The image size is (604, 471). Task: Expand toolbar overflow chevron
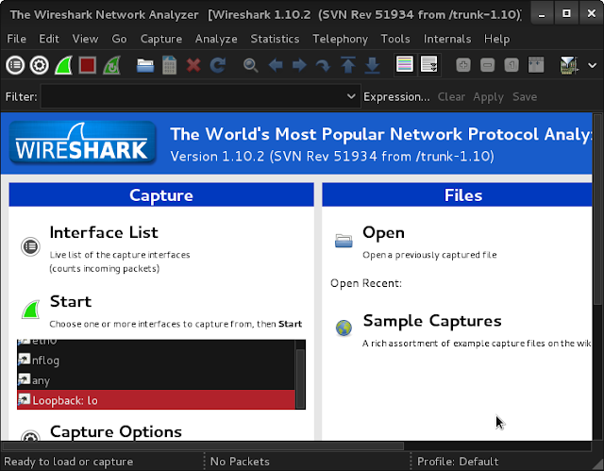pyautogui.click(x=592, y=65)
